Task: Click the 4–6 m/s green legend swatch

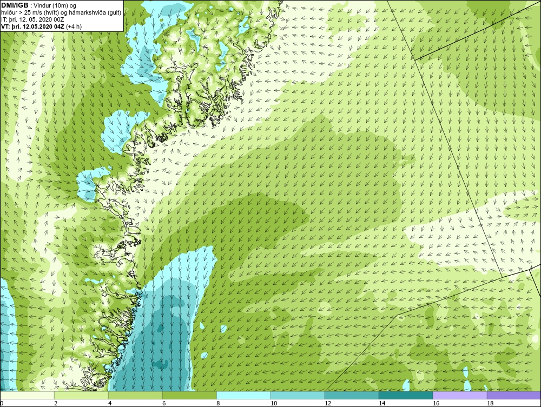Action: (135, 395)
